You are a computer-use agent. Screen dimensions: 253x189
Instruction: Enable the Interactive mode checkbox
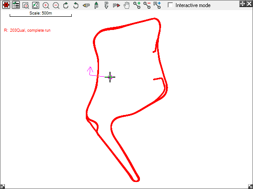click(x=170, y=5)
